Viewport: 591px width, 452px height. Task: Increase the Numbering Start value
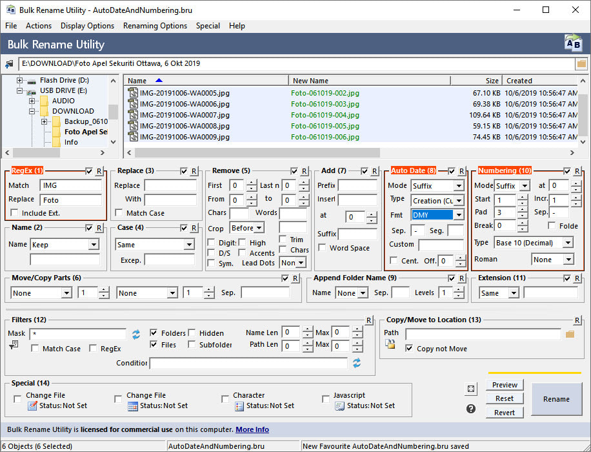[522, 197]
